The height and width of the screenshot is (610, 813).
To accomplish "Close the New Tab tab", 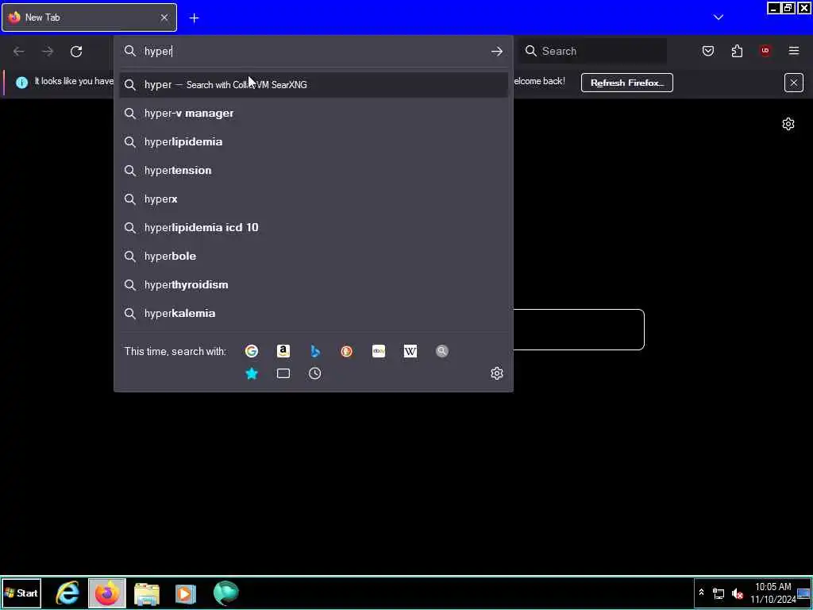I will [x=164, y=17].
